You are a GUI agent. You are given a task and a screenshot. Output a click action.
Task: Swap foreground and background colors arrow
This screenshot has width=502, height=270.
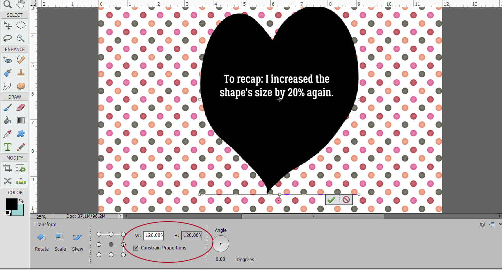pyautogui.click(x=21, y=200)
